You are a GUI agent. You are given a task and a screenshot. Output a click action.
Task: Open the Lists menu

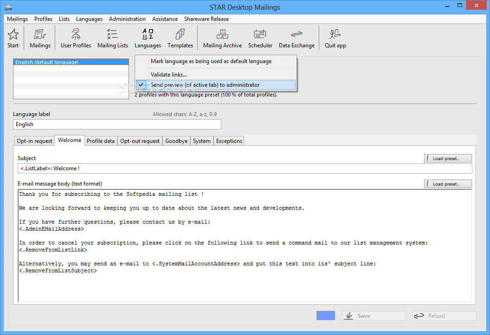(x=64, y=19)
